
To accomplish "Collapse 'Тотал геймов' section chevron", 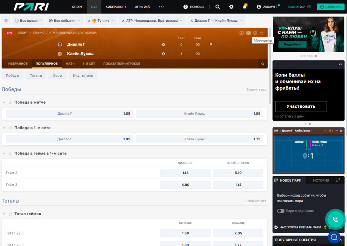I will 4,214.
